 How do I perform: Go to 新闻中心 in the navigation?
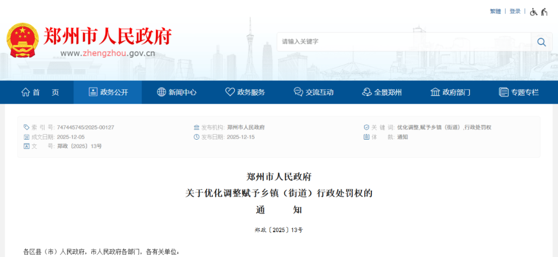point(177,92)
